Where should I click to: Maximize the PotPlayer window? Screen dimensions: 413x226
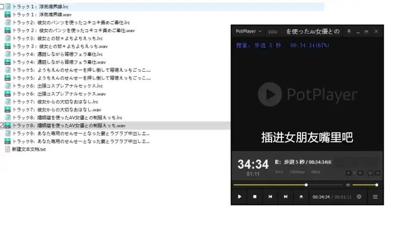367,32
